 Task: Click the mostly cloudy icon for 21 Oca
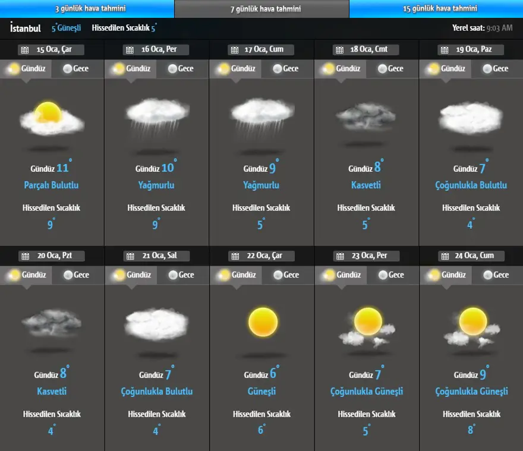pos(157,324)
